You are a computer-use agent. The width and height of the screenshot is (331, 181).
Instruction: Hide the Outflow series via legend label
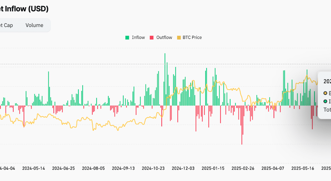click(164, 38)
